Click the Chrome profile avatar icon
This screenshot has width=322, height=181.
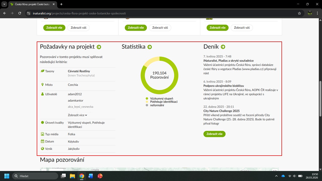[x=310, y=13]
